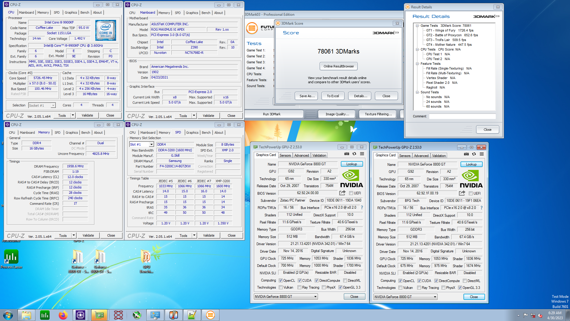
Task: Click the BIOS share/export icon in right GPU-Z
Action: tap(462, 193)
